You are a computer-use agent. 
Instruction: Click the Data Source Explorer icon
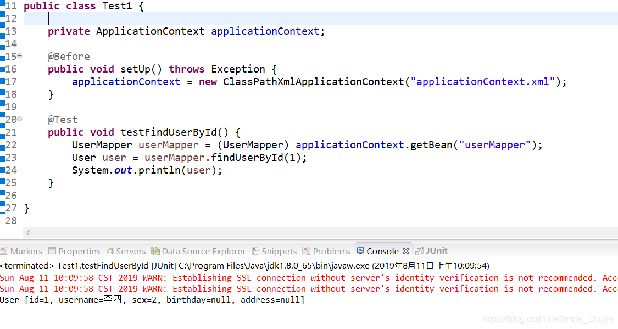(155, 250)
